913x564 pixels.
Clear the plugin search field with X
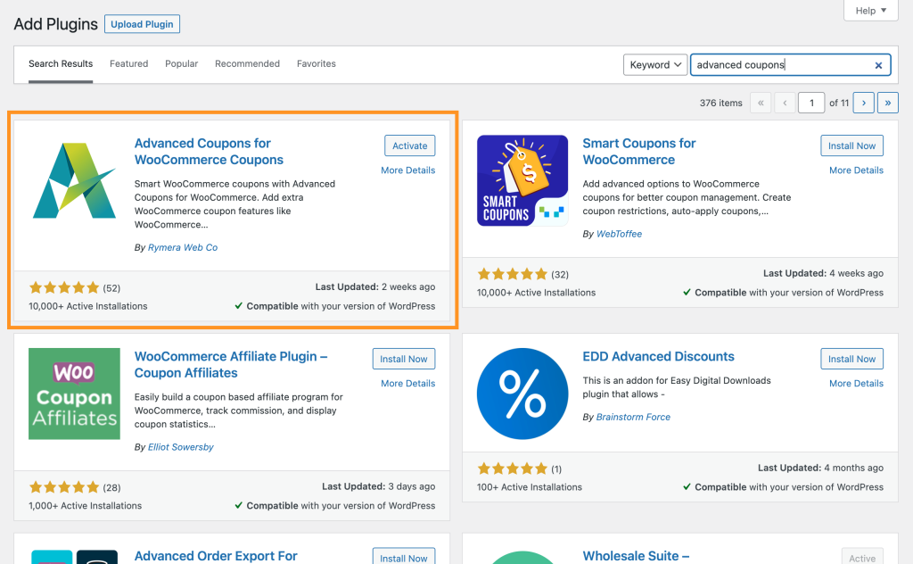tap(878, 65)
